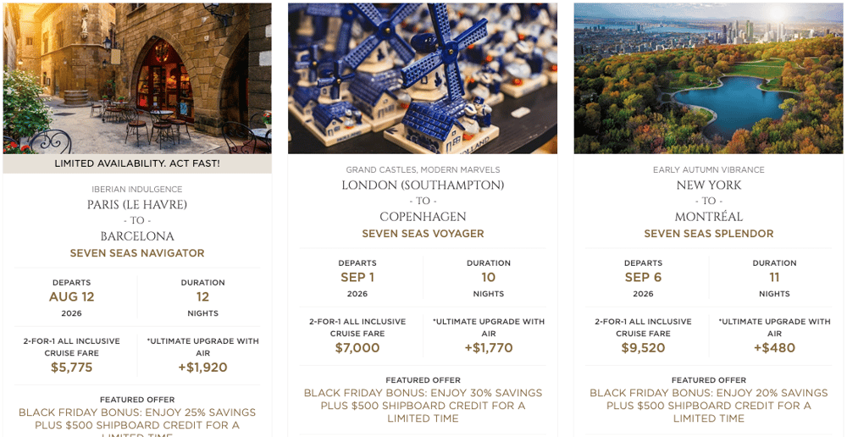Open the Paris (Le Havre) to Barcelona itinerary
847x437 pixels.
click(x=137, y=220)
